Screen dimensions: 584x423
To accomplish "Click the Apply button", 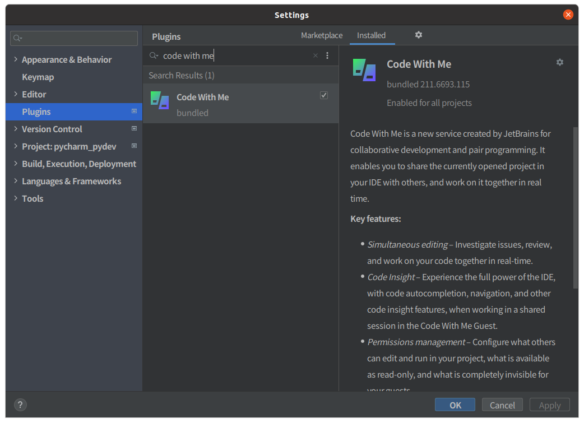I will [549, 405].
